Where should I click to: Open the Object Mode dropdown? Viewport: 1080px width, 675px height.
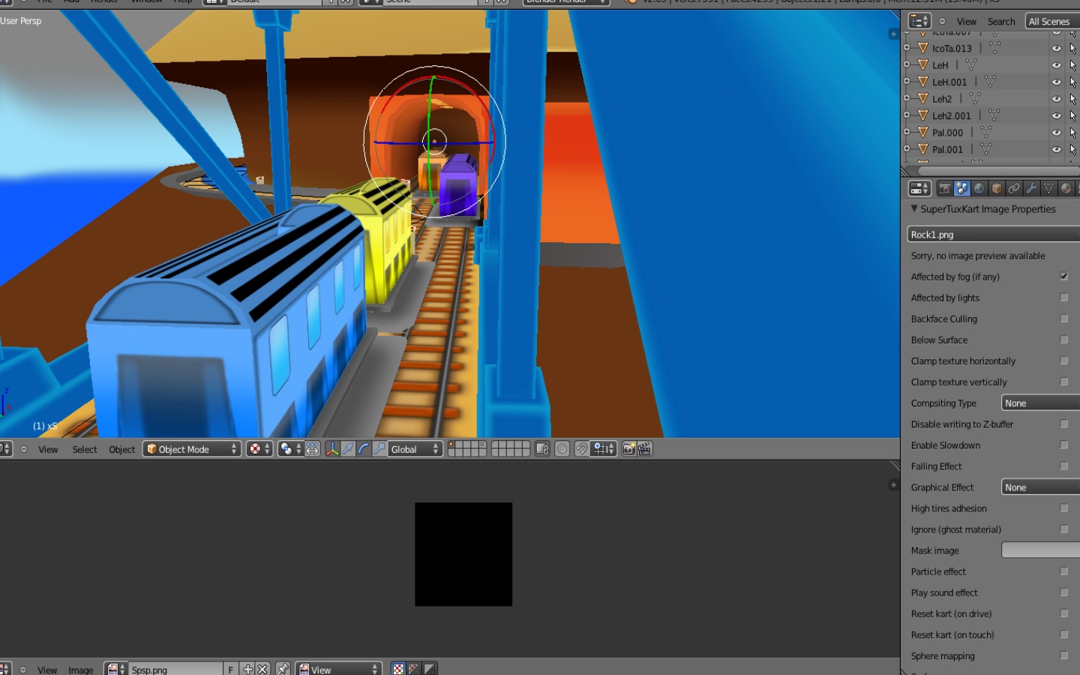(x=192, y=449)
